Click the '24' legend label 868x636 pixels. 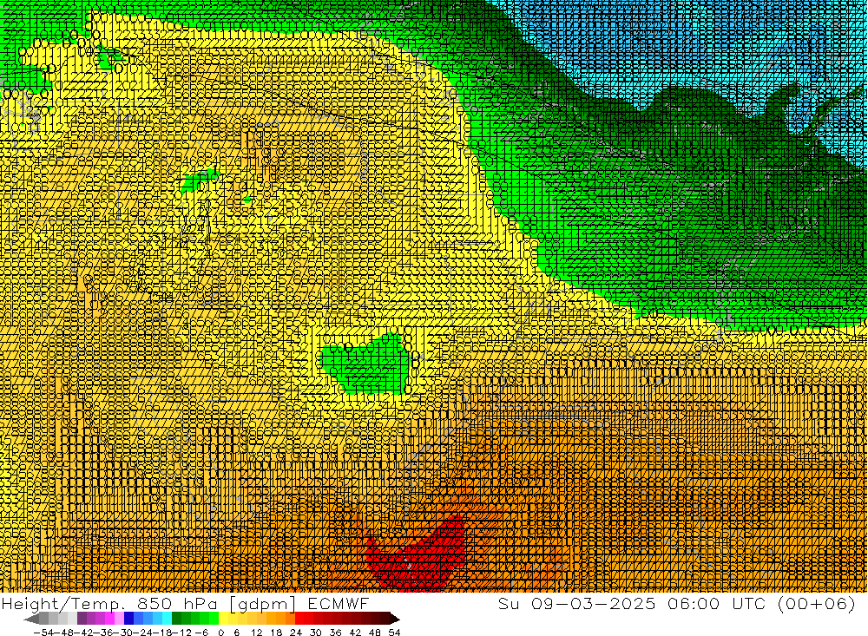point(296,633)
